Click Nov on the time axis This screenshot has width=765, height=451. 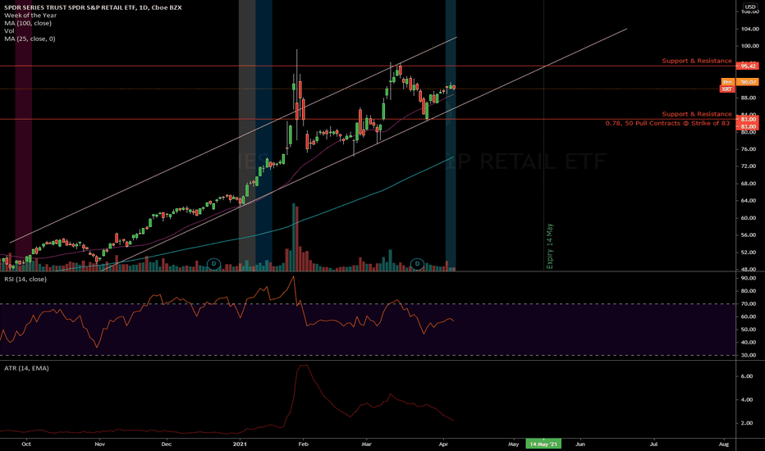pyautogui.click(x=99, y=444)
